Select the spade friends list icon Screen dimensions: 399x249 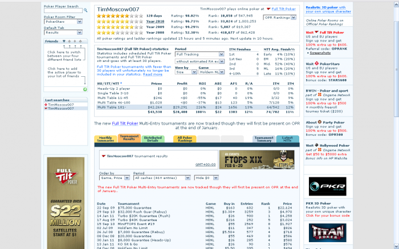tap(69, 41)
